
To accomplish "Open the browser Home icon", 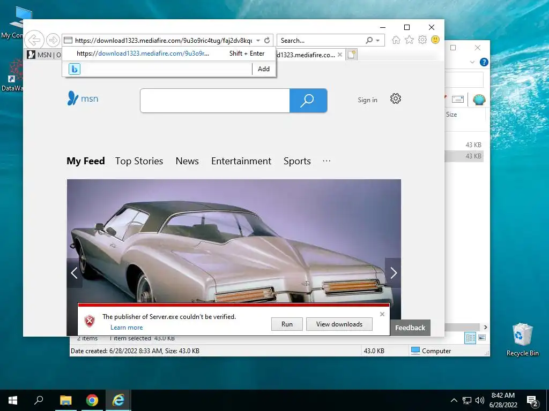I will (396, 40).
